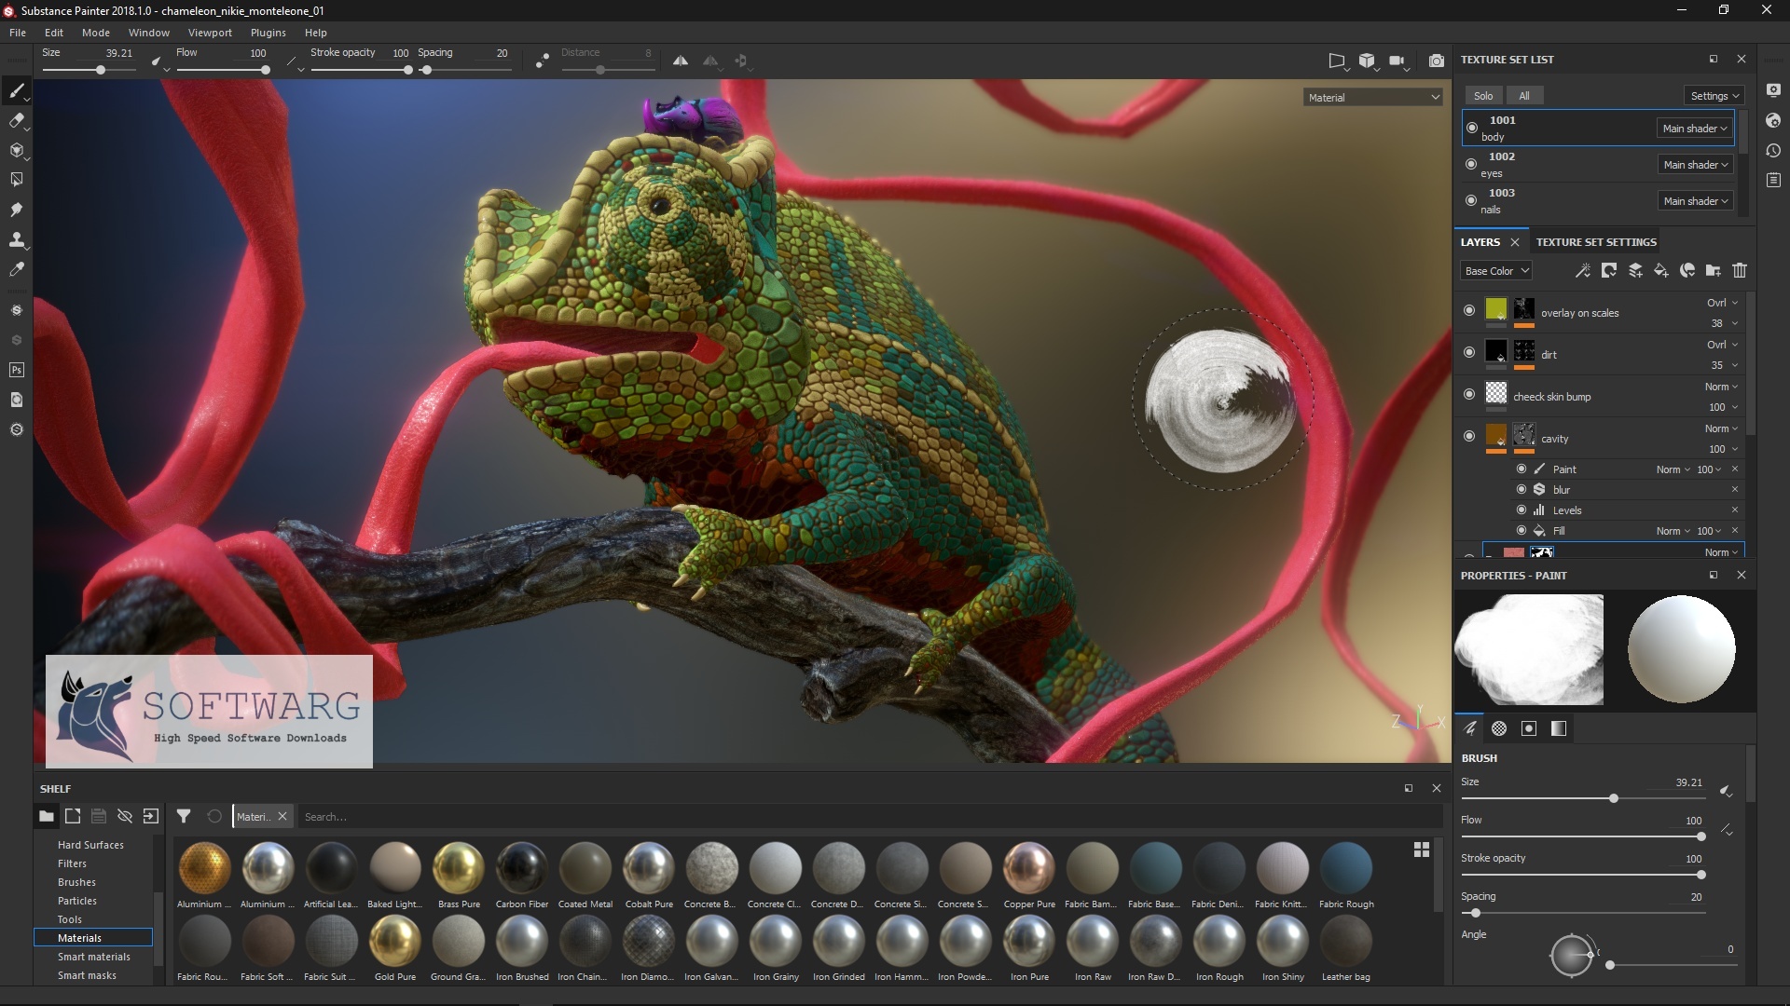Click the All button
Screen dimensions: 1790x1006
1524,96
